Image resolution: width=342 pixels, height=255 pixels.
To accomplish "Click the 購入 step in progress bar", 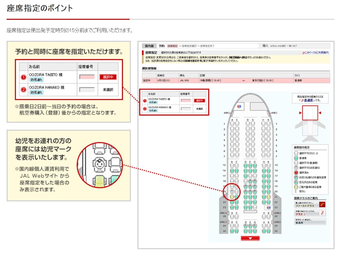I will click(265, 46).
